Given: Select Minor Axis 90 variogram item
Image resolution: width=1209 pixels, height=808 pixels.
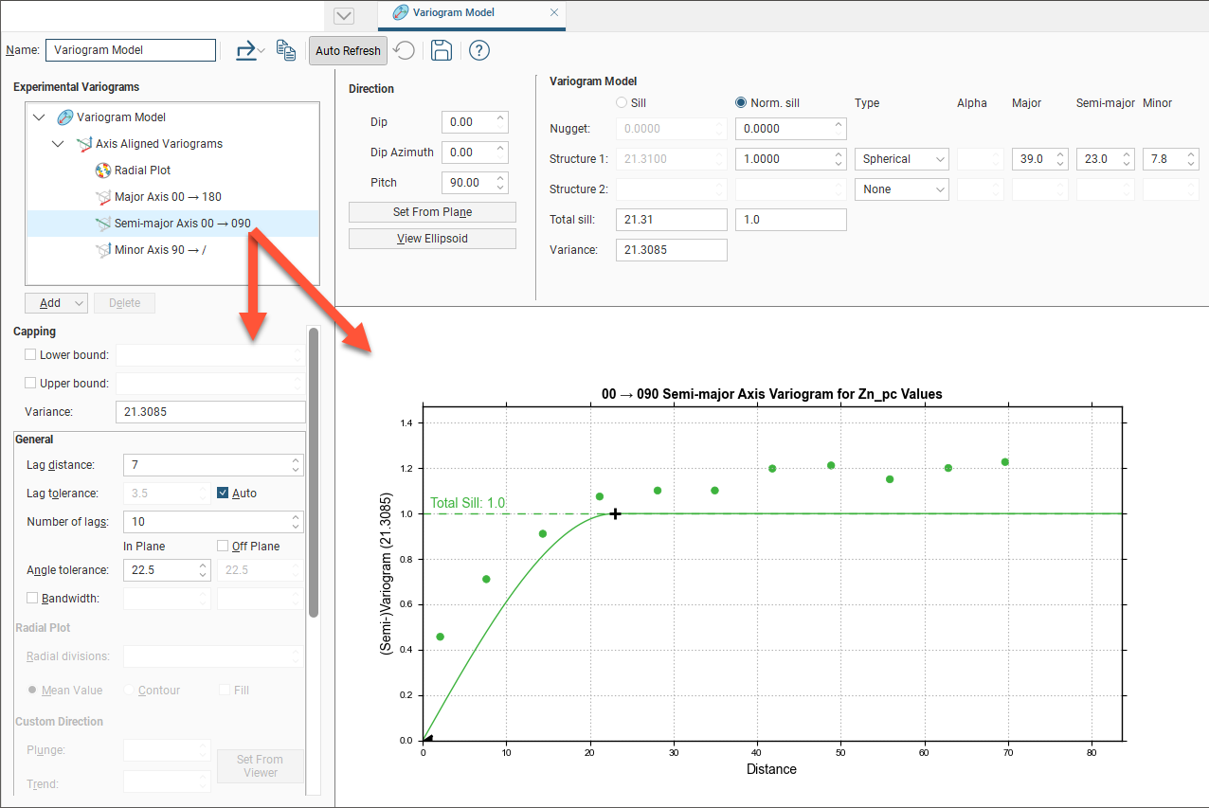Looking at the screenshot, I should 159,250.
